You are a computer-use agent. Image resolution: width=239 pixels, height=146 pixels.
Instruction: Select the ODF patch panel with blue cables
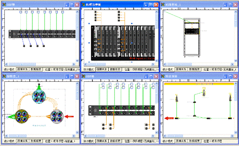pos(42,34)
